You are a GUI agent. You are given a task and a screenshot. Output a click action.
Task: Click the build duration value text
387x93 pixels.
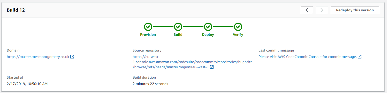pos(150,84)
